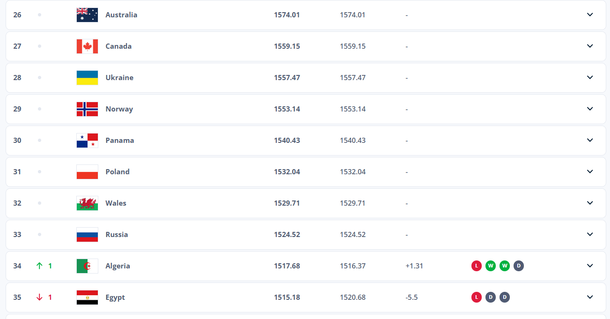Expand the Australia row details
This screenshot has height=319, width=610.
tap(590, 15)
